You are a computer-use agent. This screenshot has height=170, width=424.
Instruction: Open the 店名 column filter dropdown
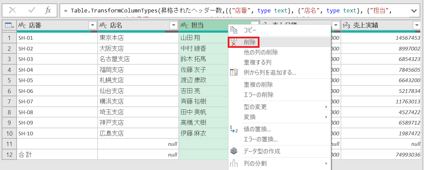click(x=173, y=25)
